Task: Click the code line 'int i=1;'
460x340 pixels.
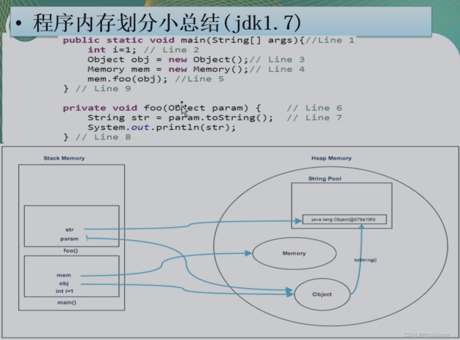Action: pos(112,50)
